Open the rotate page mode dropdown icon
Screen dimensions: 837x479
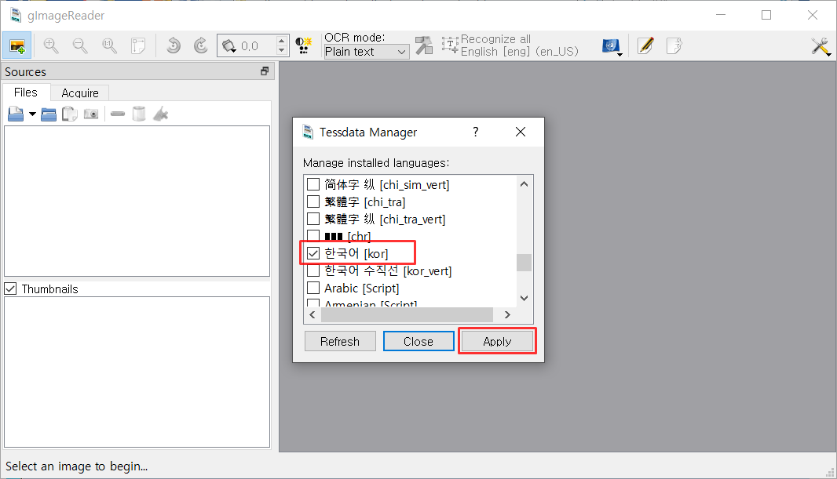229,46
